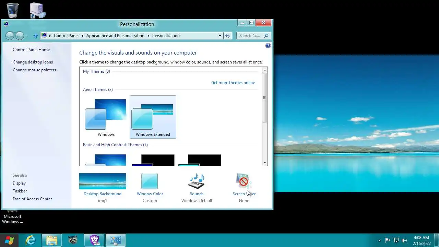439x247 pixels.
Task: Select the Control Panel taskbar button
Action: point(116,240)
